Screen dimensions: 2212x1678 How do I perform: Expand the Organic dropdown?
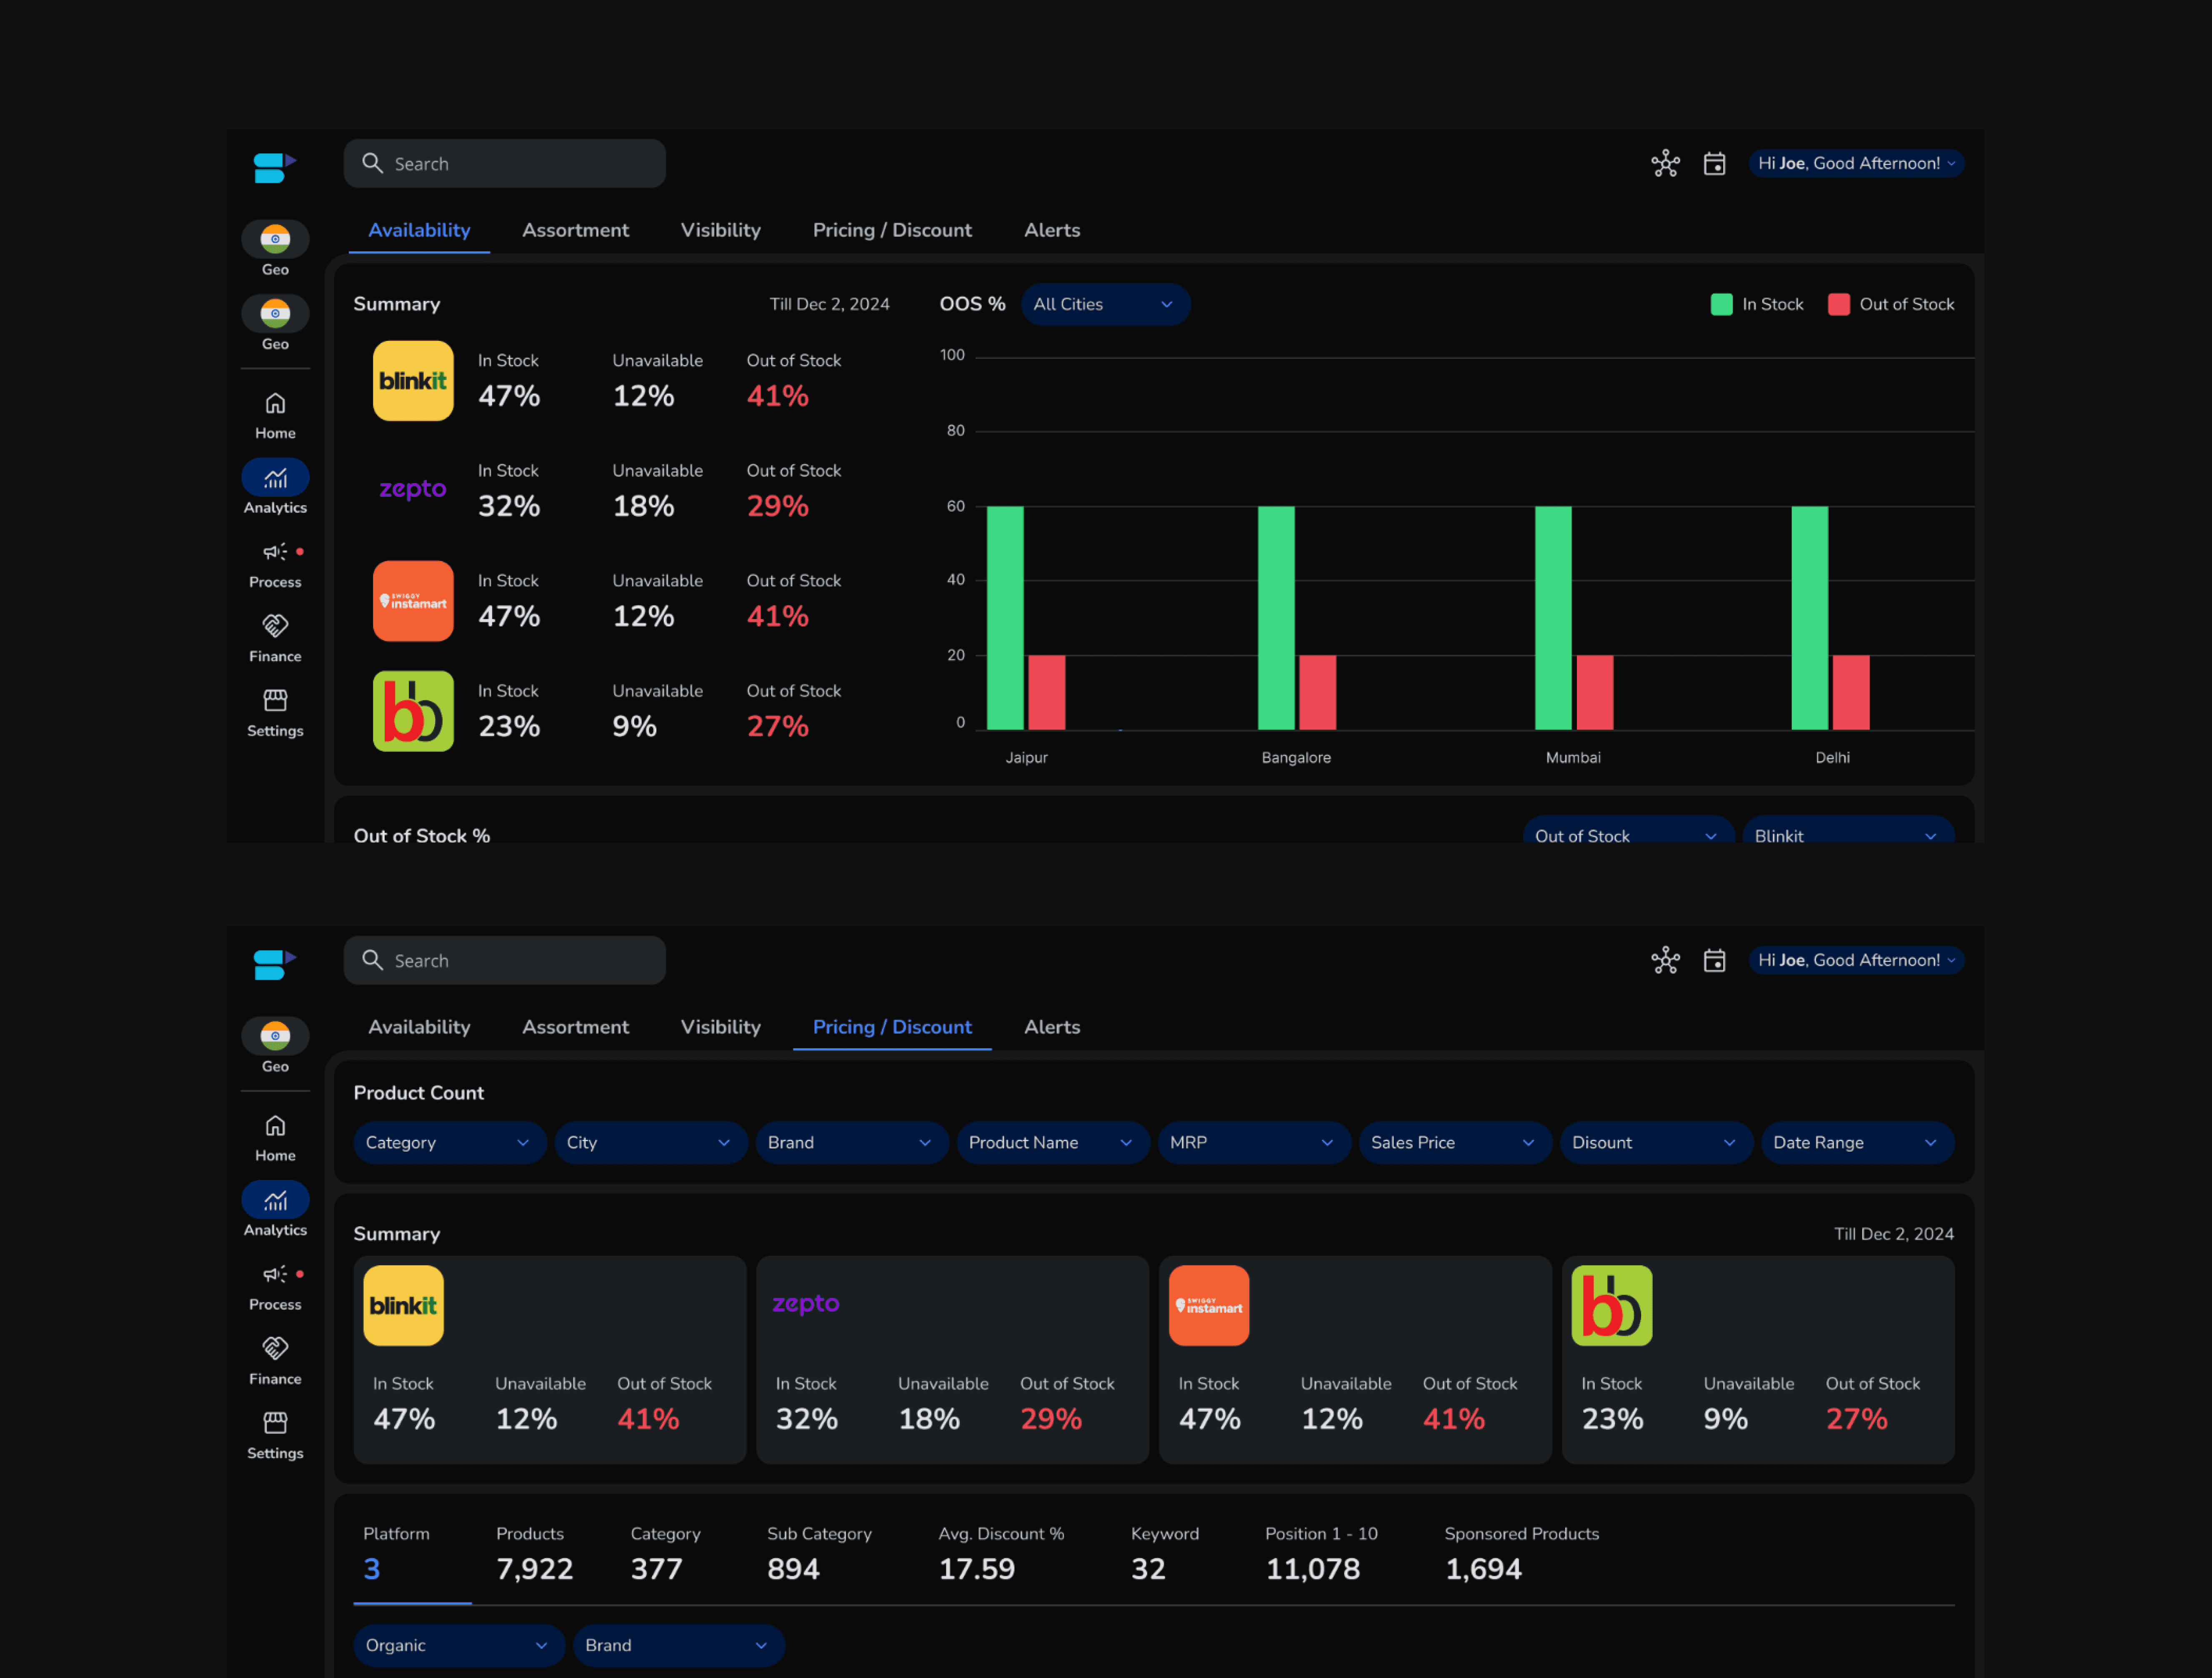(x=457, y=1645)
